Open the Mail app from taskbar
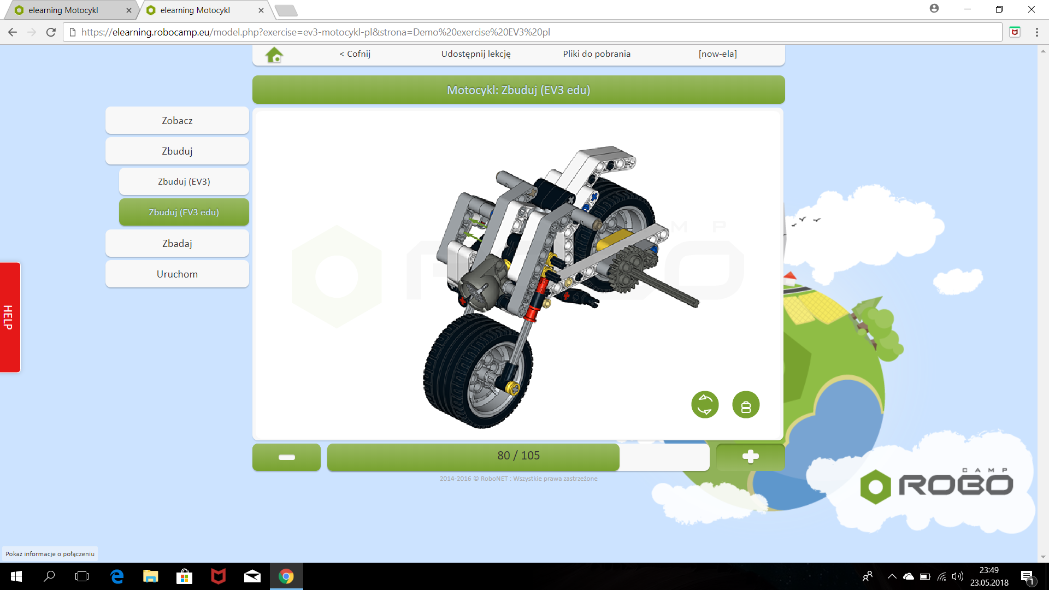1049x590 pixels. click(x=252, y=576)
